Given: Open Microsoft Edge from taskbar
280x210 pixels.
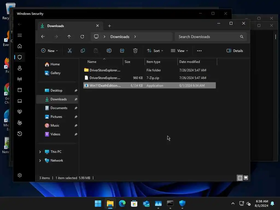Looking at the screenshot, I should click(122, 203).
